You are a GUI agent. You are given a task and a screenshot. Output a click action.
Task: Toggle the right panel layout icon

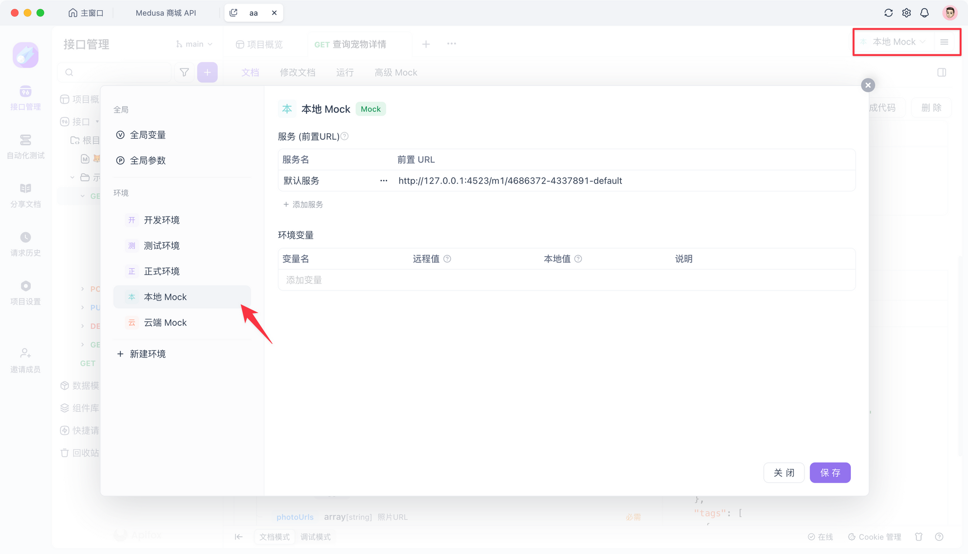941,73
